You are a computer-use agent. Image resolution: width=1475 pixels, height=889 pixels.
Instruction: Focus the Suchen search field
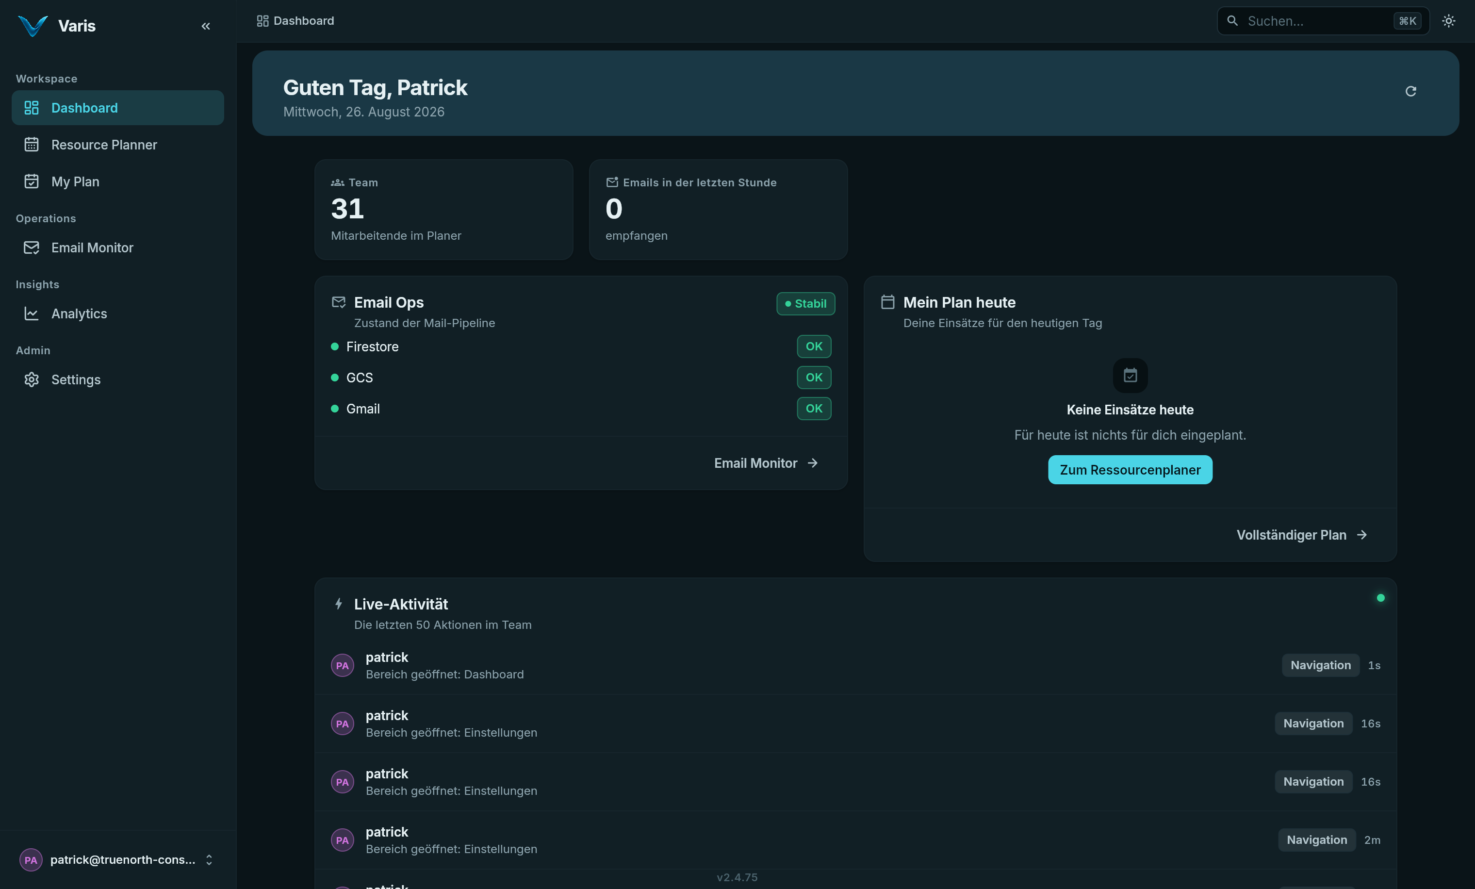(x=1323, y=21)
